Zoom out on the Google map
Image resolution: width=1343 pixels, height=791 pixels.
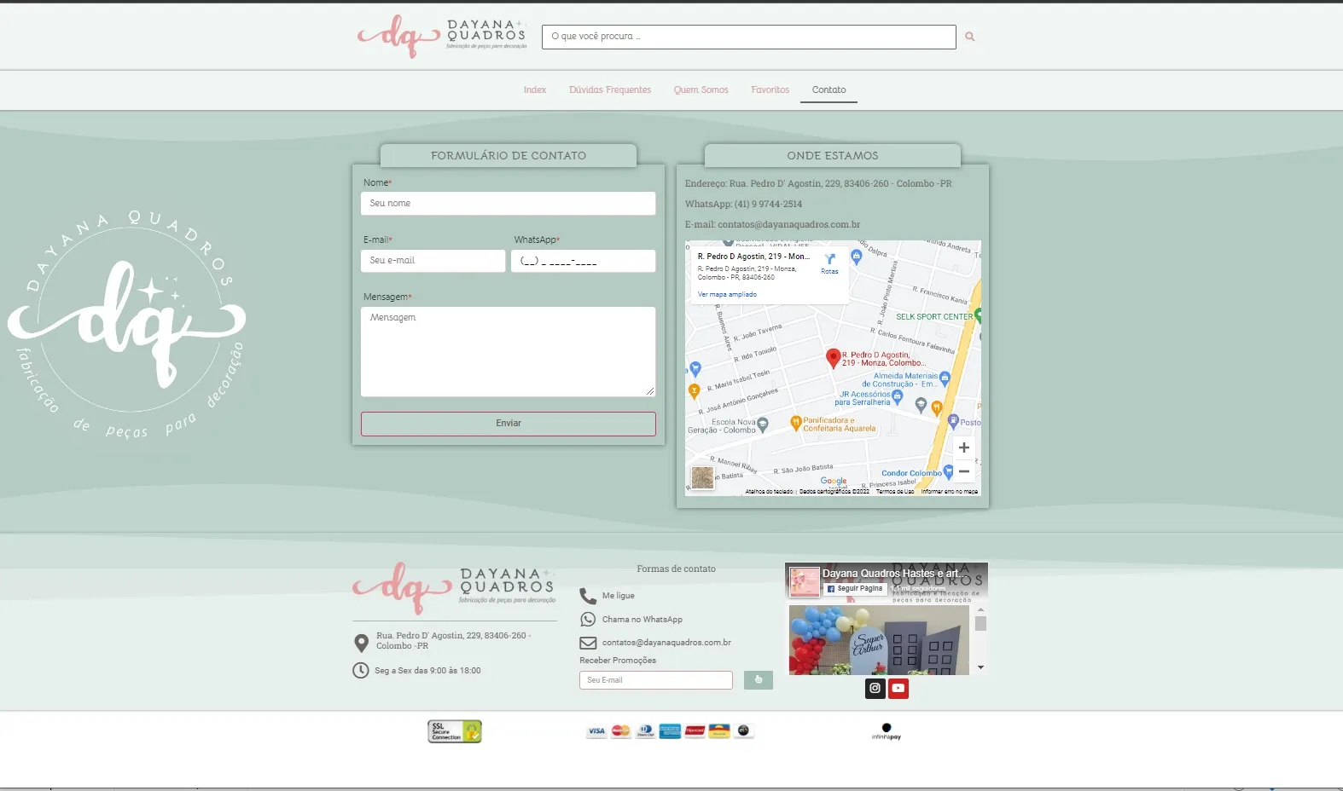tap(963, 471)
